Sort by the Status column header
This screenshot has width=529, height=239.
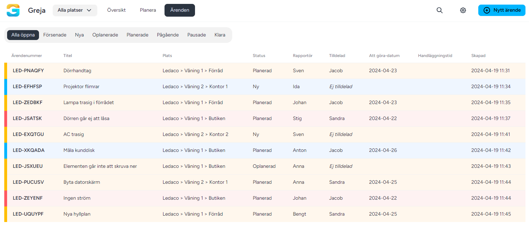259,56
